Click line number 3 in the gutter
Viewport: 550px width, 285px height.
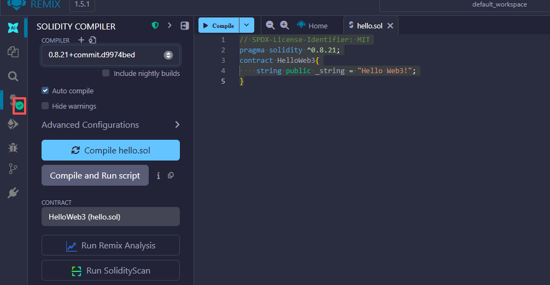tap(223, 60)
